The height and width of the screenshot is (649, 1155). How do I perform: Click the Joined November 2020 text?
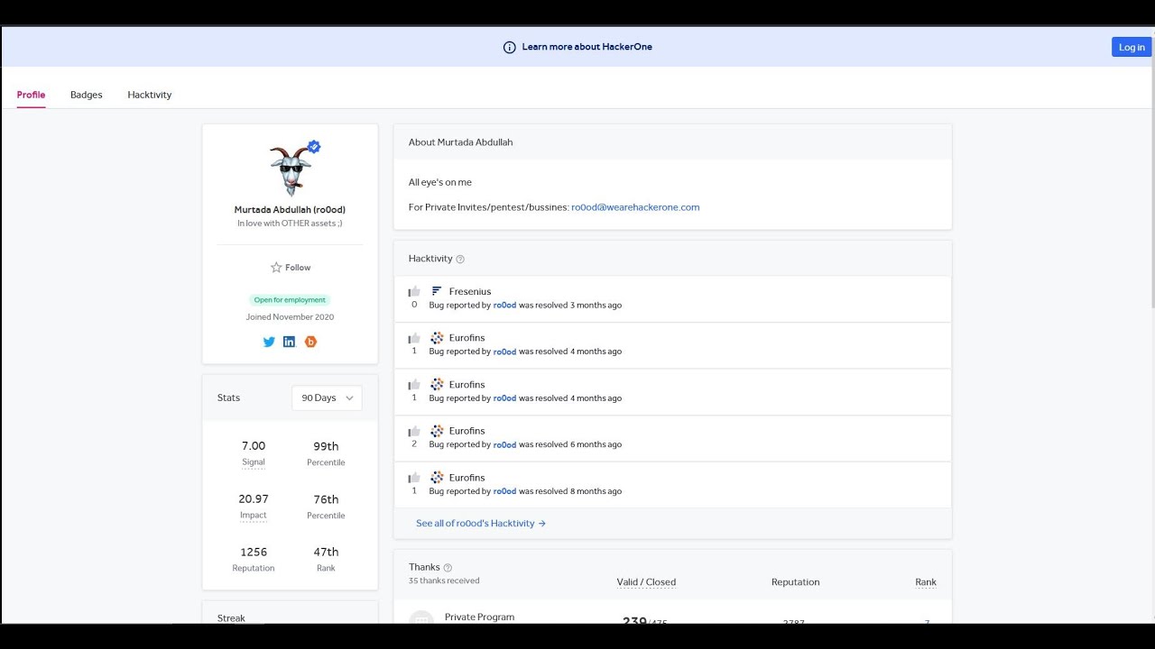coord(291,317)
